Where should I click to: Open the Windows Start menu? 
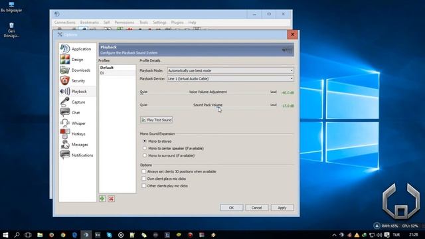click(5, 235)
